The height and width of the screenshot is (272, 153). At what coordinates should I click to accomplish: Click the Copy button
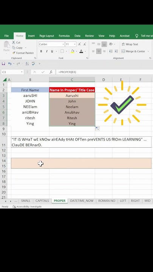click(x=17, y=48)
